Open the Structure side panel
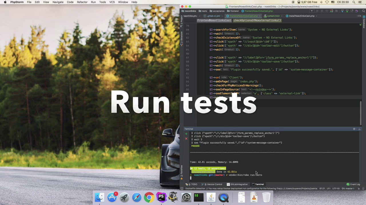Viewport: 366px width, 205px height. point(181,38)
